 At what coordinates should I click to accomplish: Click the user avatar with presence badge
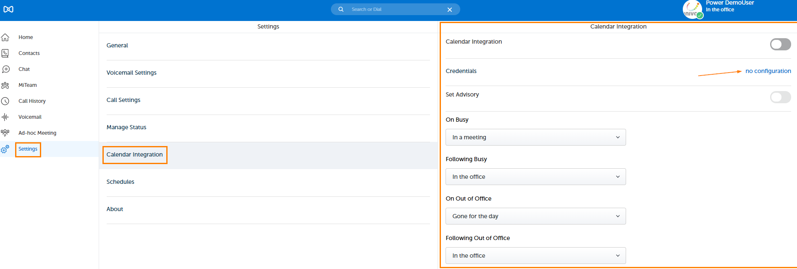pyautogui.click(x=693, y=9)
